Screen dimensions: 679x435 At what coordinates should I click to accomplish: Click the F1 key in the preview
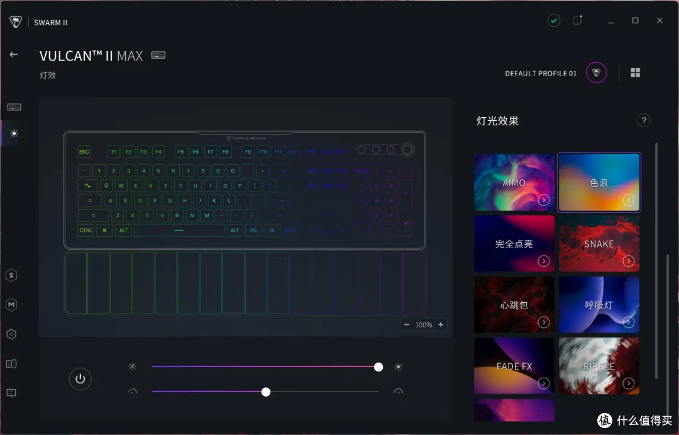point(114,151)
